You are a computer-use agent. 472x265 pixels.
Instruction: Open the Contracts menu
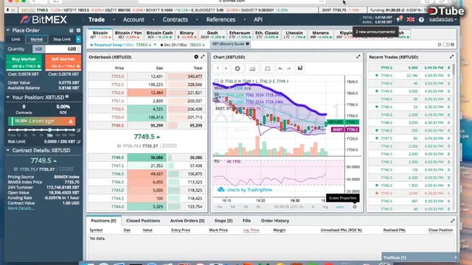click(x=176, y=20)
